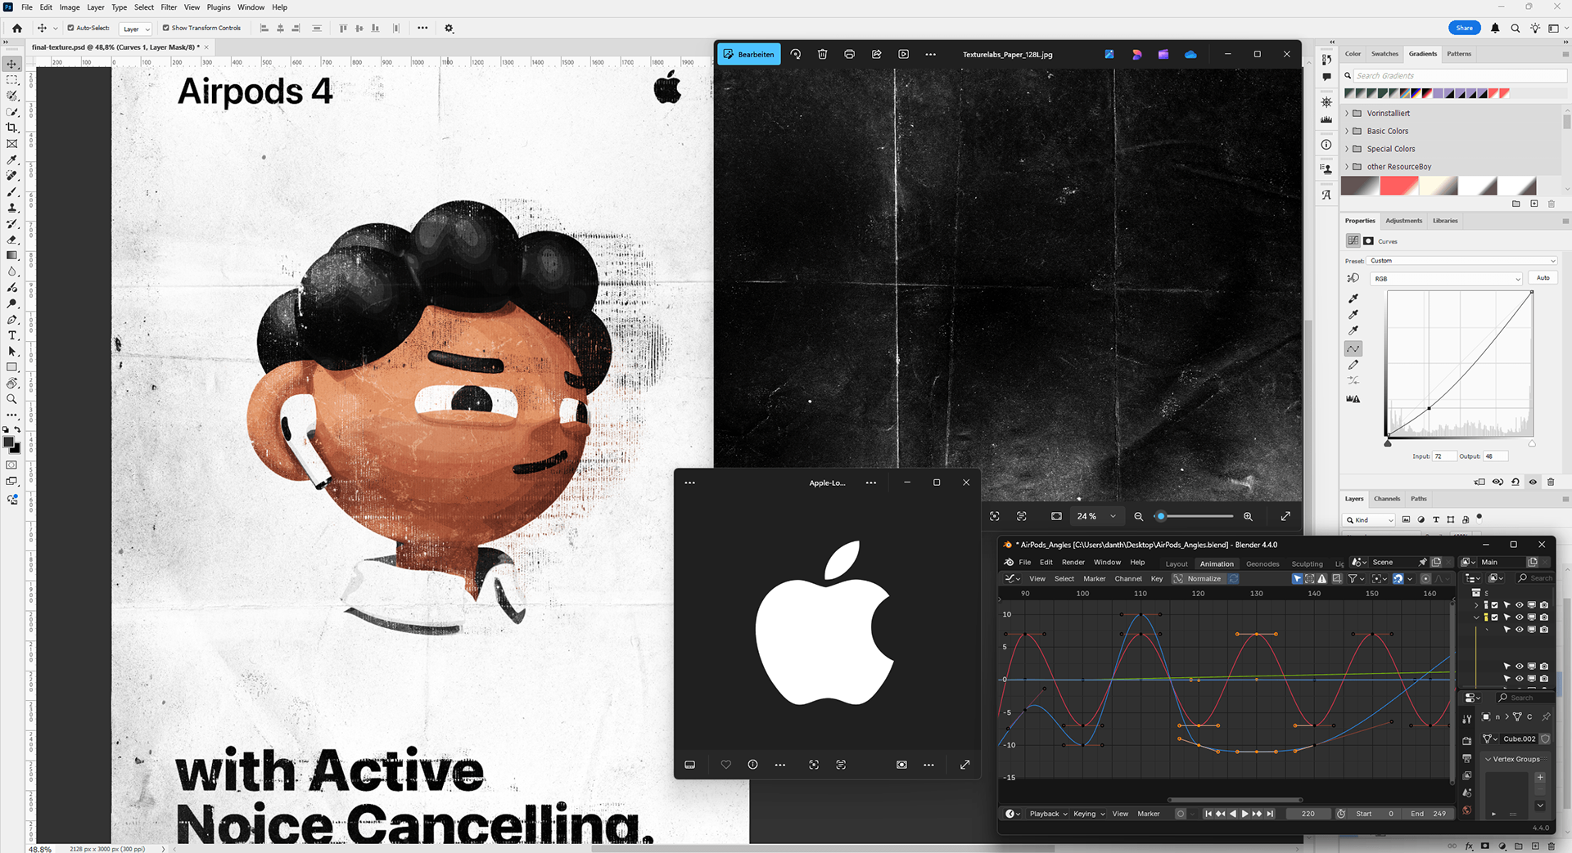The width and height of the screenshot is (1572, 853).
Task: Toggle Show Transform Controls checkbox
Action: [x=165, y=28]
